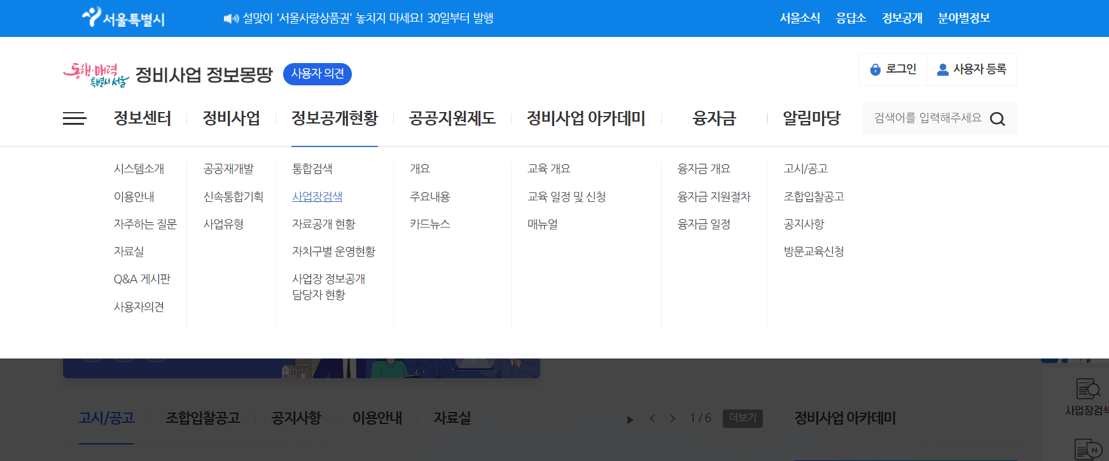
Task: Select 방문교육신청 submenu item
Action: (x=814, y=252)
